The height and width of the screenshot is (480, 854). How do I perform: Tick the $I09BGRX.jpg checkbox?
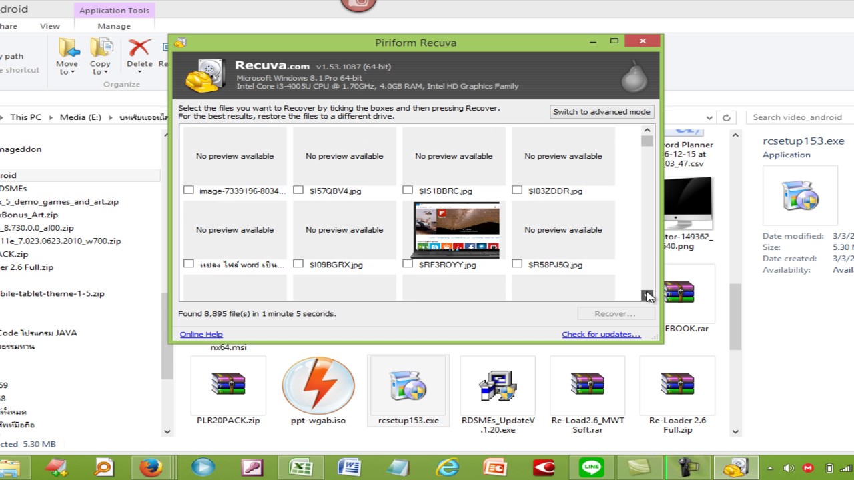point(298,264)
